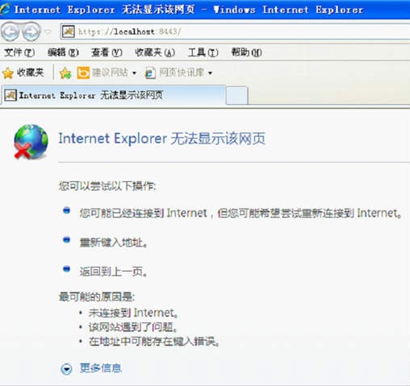410x386 pixels.
Task: Click the 该网站遇到了问题 bullet text
Action: (x=133, y=327)
